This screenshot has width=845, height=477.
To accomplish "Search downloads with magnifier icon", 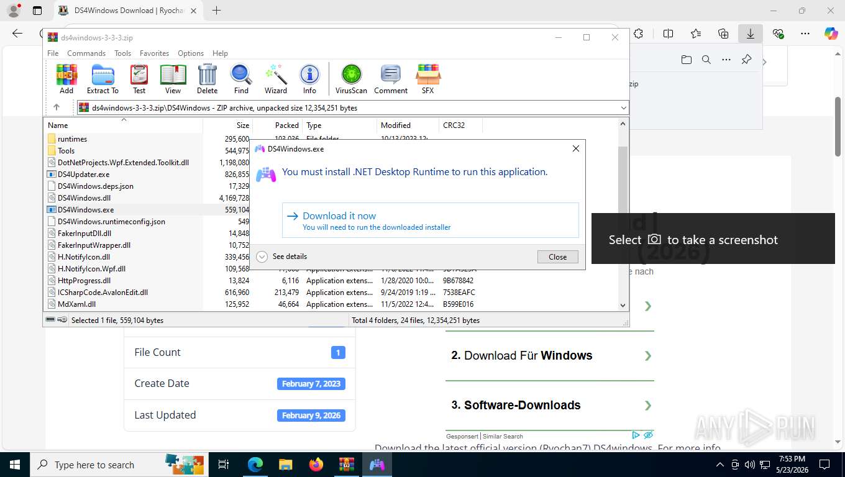I will pyautogui.click(x=706, y=60).
